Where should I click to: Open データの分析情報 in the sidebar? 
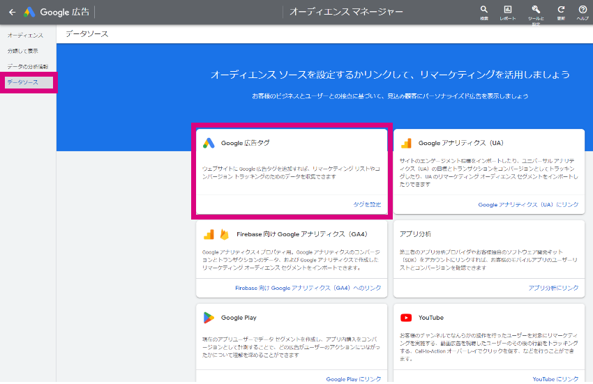click(28, 66)
